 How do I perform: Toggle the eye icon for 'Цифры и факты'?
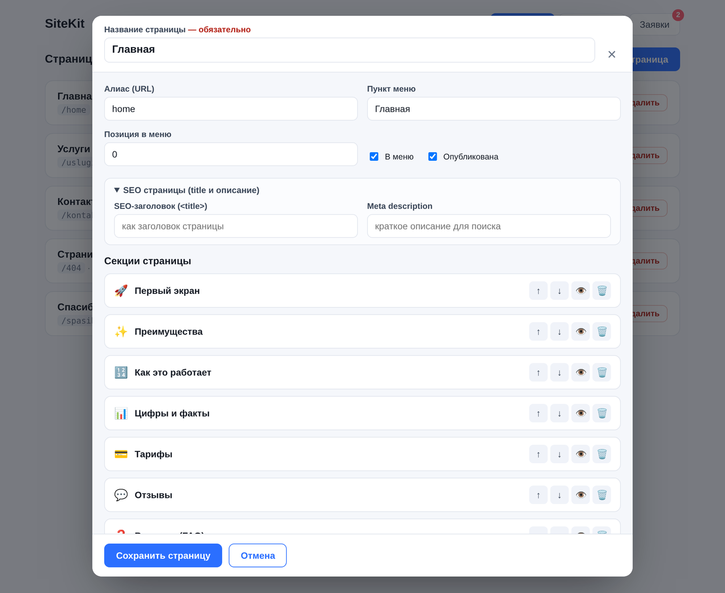(581, 413)
